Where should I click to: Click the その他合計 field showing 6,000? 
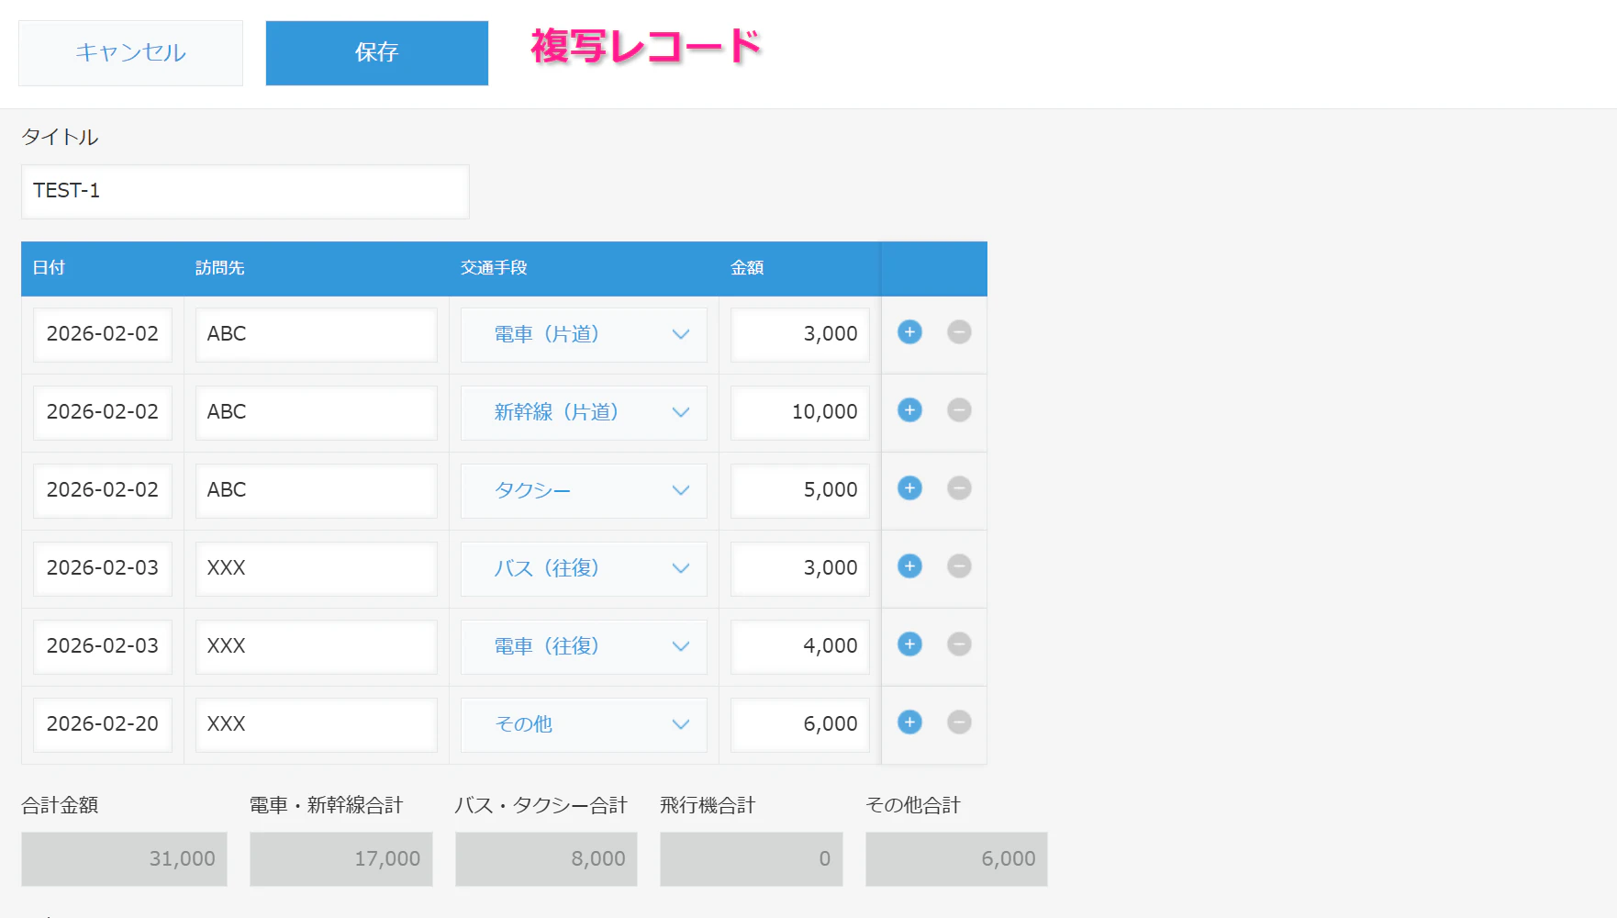pyautogui.click(x=956, y=859)
